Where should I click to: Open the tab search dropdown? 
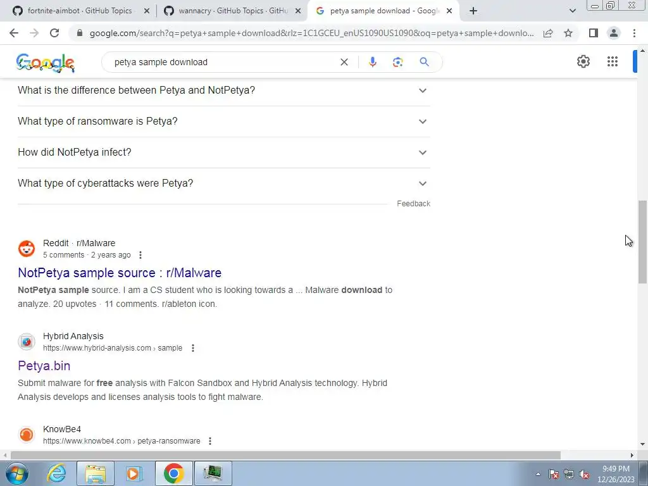(x=572, y=11)
